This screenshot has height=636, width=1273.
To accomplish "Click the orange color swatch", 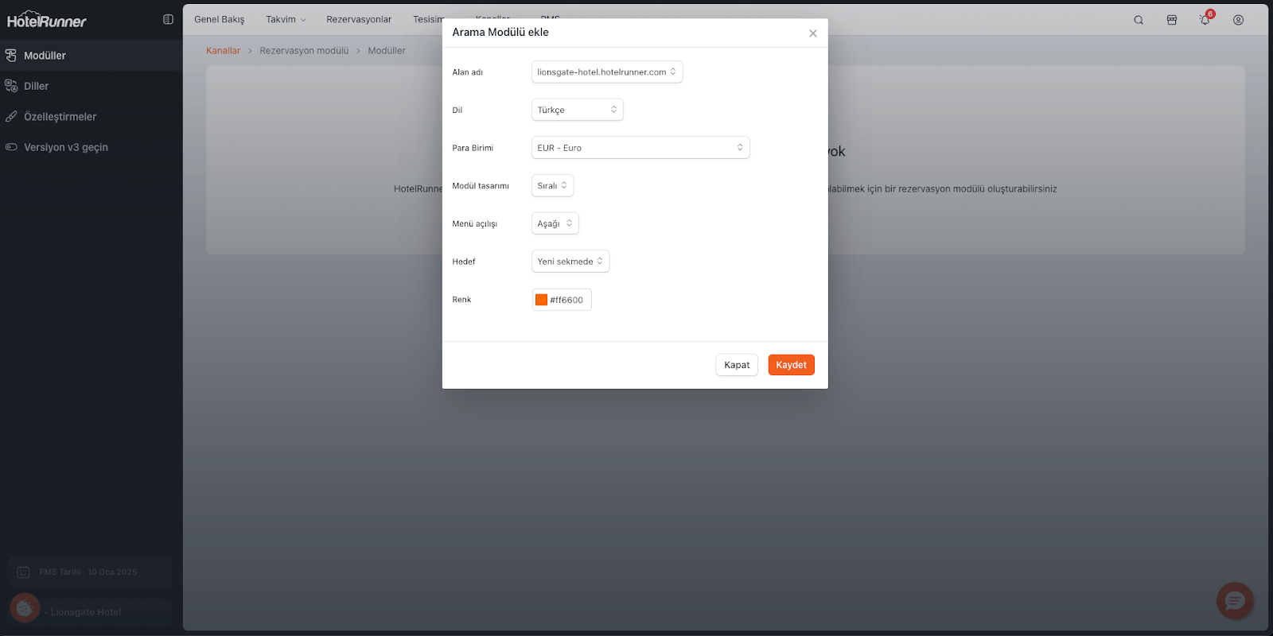I will pyautogui.click(x=542, y=300).
